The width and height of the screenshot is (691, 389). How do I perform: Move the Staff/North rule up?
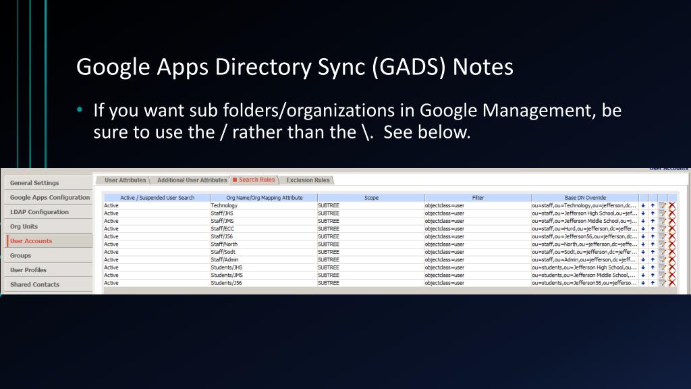tap(653, 244)
